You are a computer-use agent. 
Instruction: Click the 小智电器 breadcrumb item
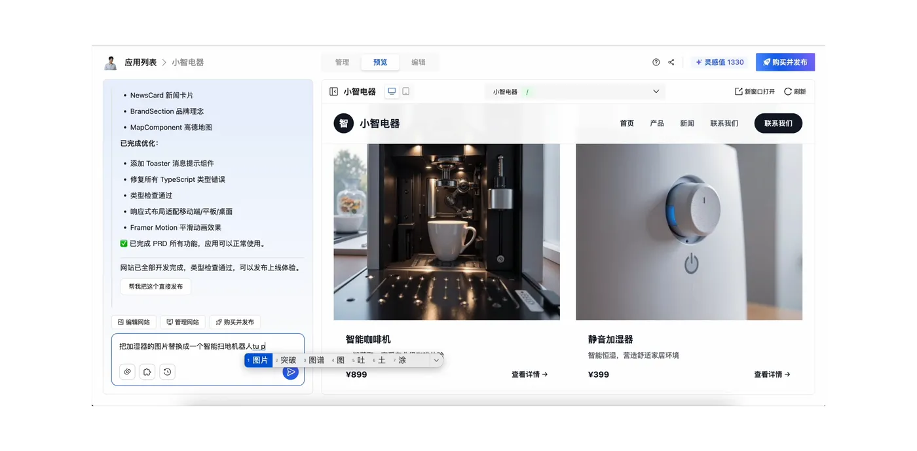(x=188, y=62)
